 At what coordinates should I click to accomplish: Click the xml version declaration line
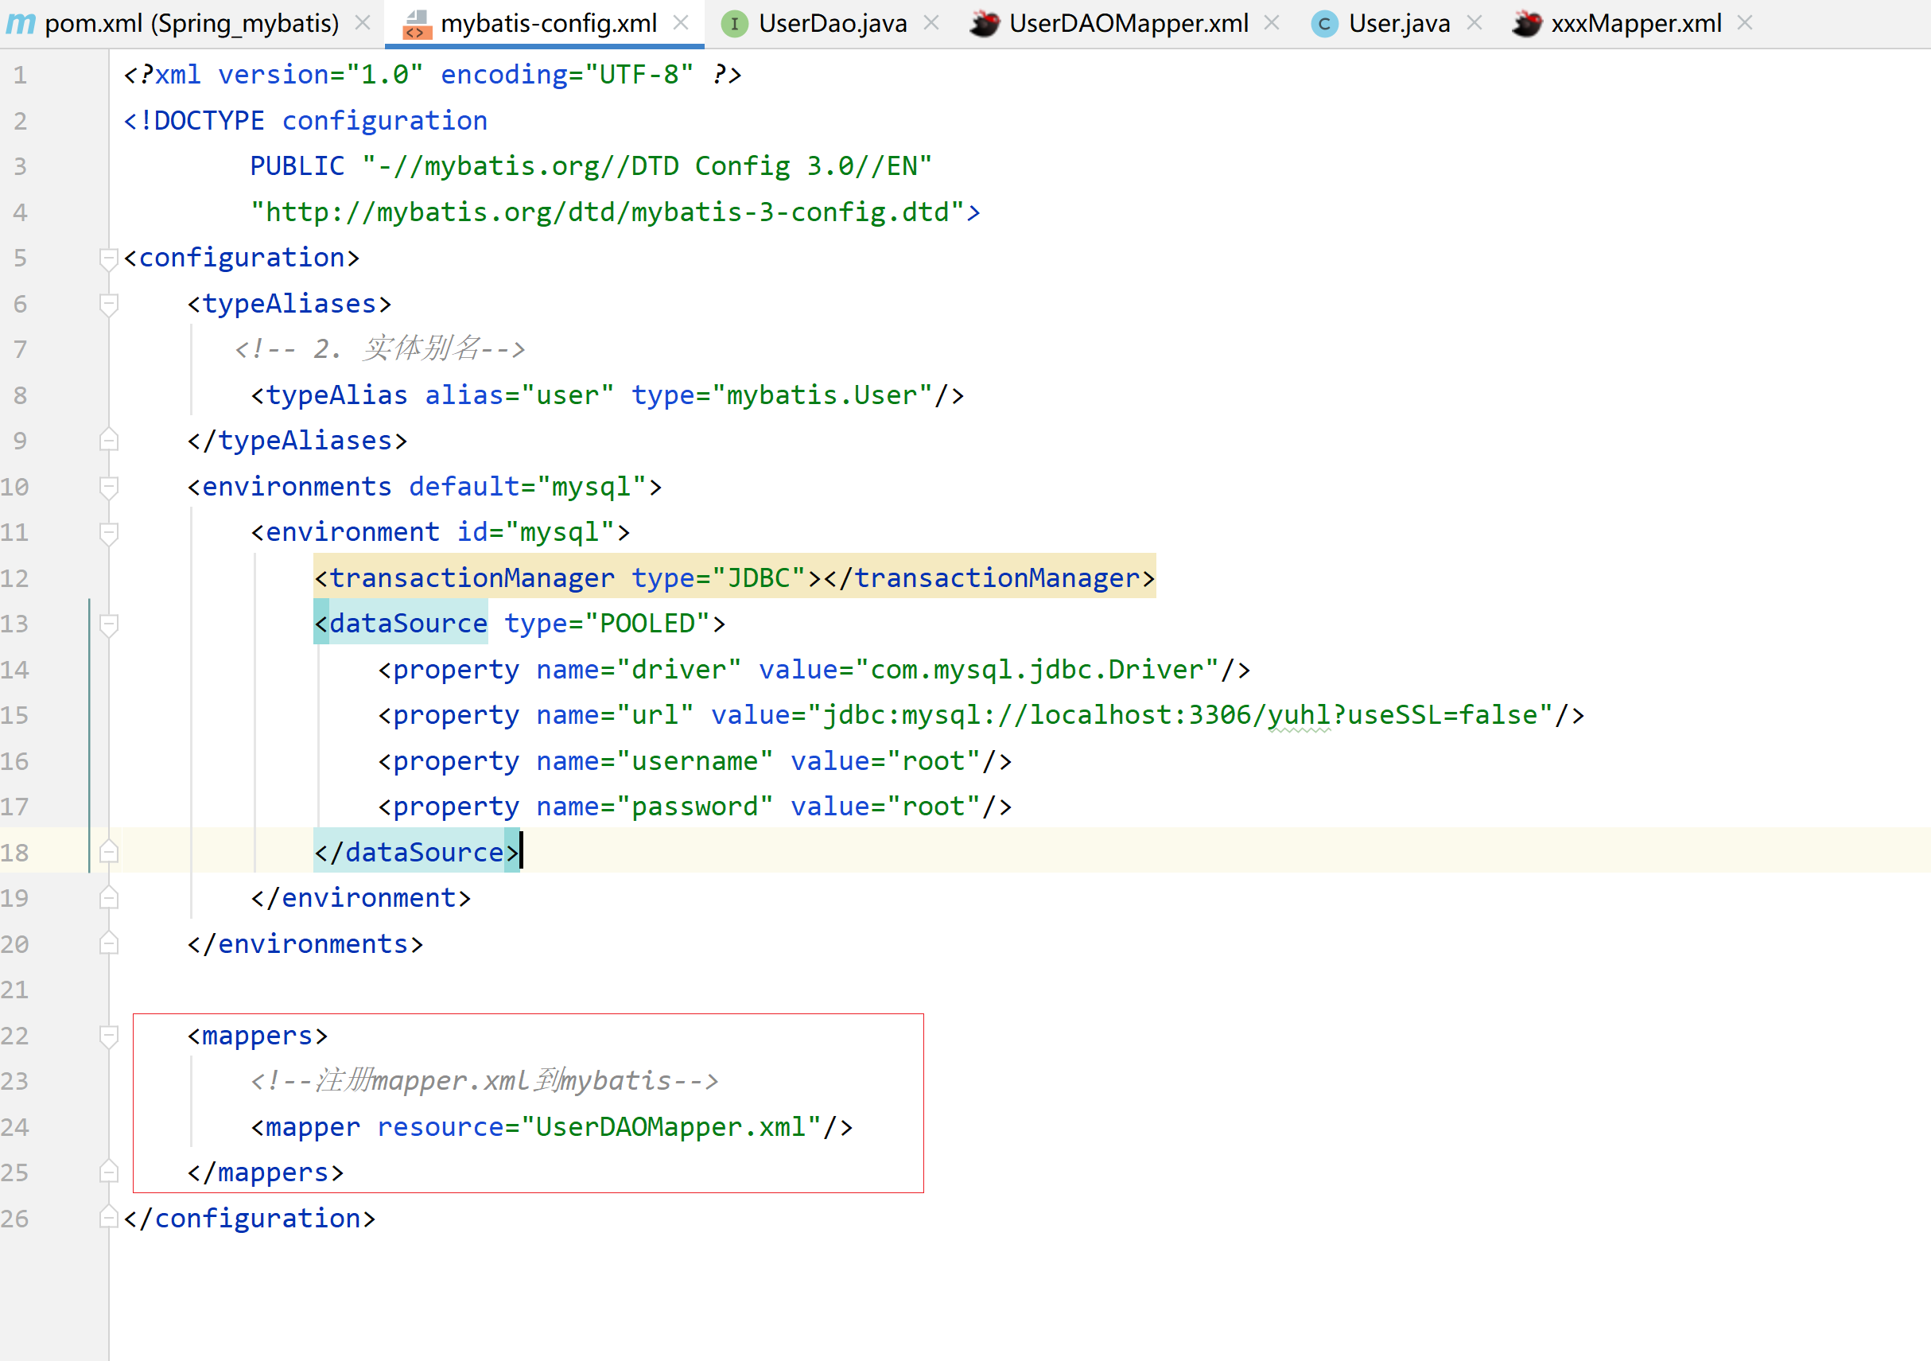click(433, 76)
